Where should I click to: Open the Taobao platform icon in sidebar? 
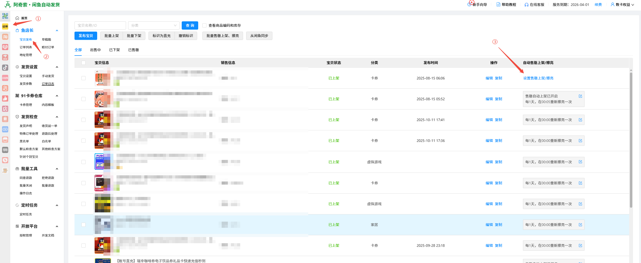coord(5,37)
